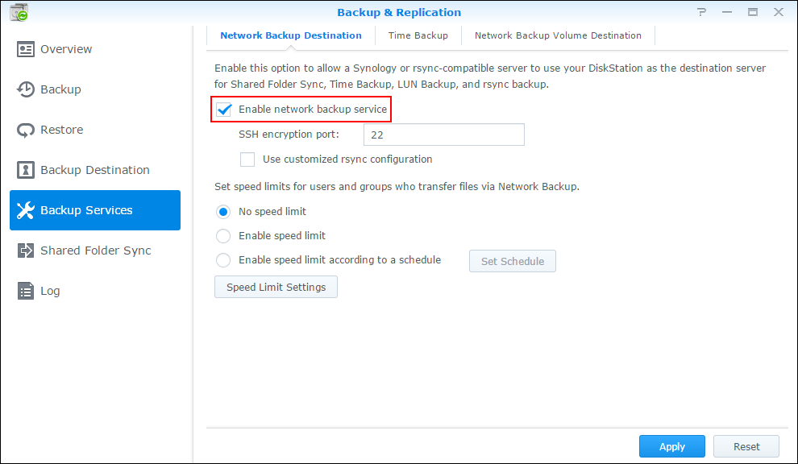Check Use customized rsync configuration
Image resolution: width=798 pixels, height=464 pixels.
click(247, 159)
